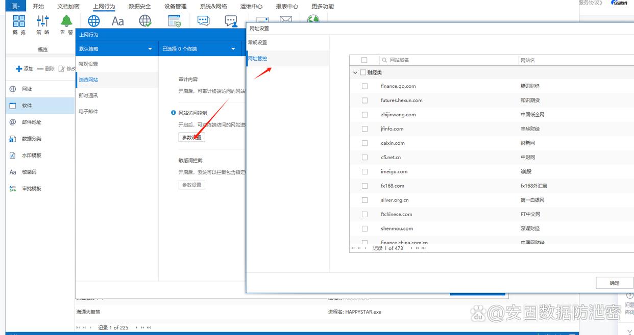This screenshot has width=634, height=335.
Task: Open the 概览 overview grid icon
Action: click(x=19, y=21)
